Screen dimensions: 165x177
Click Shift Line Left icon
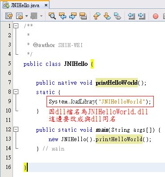point(131,16)
